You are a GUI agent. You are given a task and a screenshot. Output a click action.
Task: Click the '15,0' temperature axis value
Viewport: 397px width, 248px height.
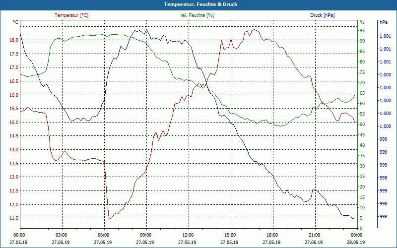point(14,122)
